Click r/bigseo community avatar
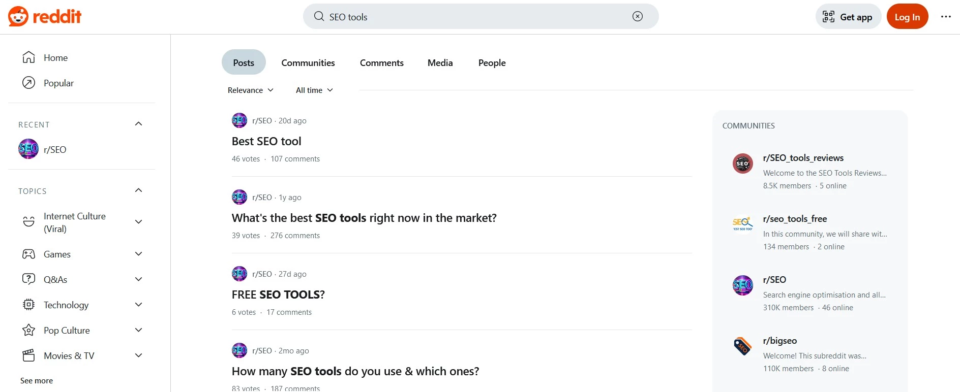The width and height of the screenshot is (960, 392). tap(743, 346)
